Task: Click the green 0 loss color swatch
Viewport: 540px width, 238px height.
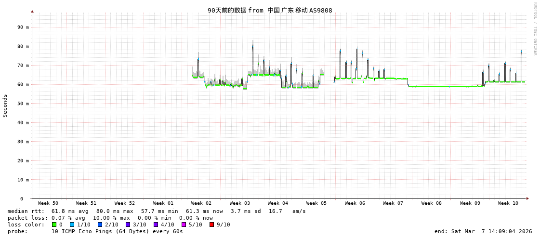Action: [x=54, y=225]
